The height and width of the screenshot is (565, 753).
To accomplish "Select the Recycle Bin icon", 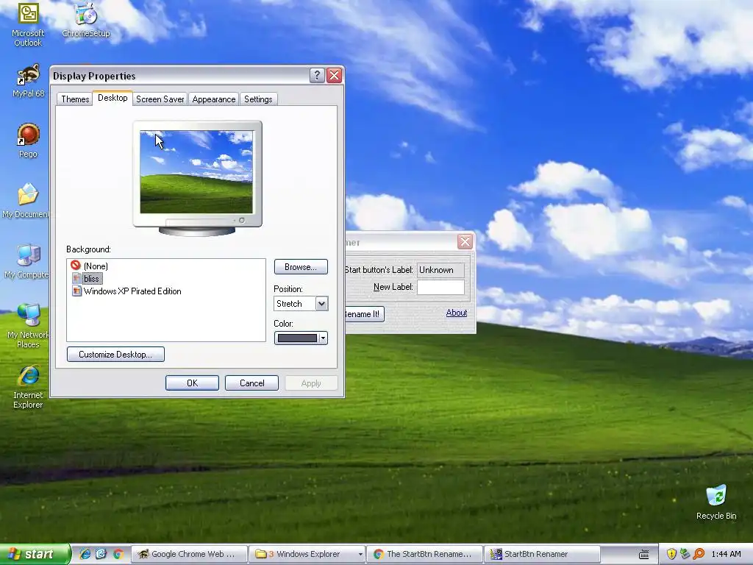I will (x=716, y=502).
